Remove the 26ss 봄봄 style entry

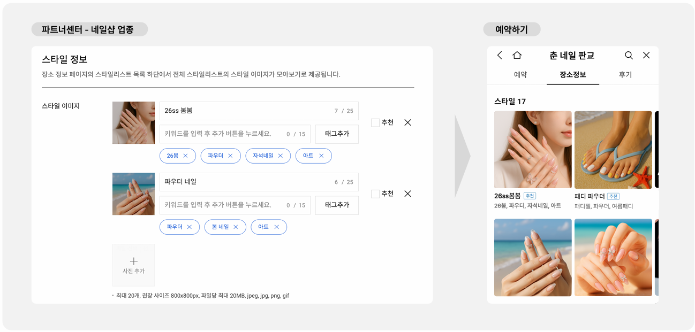(407, 122)
